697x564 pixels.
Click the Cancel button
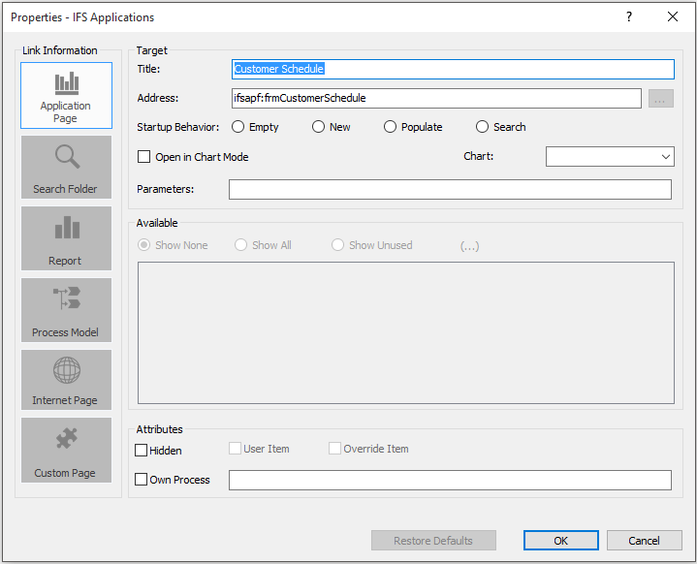[x=644, y=541]
